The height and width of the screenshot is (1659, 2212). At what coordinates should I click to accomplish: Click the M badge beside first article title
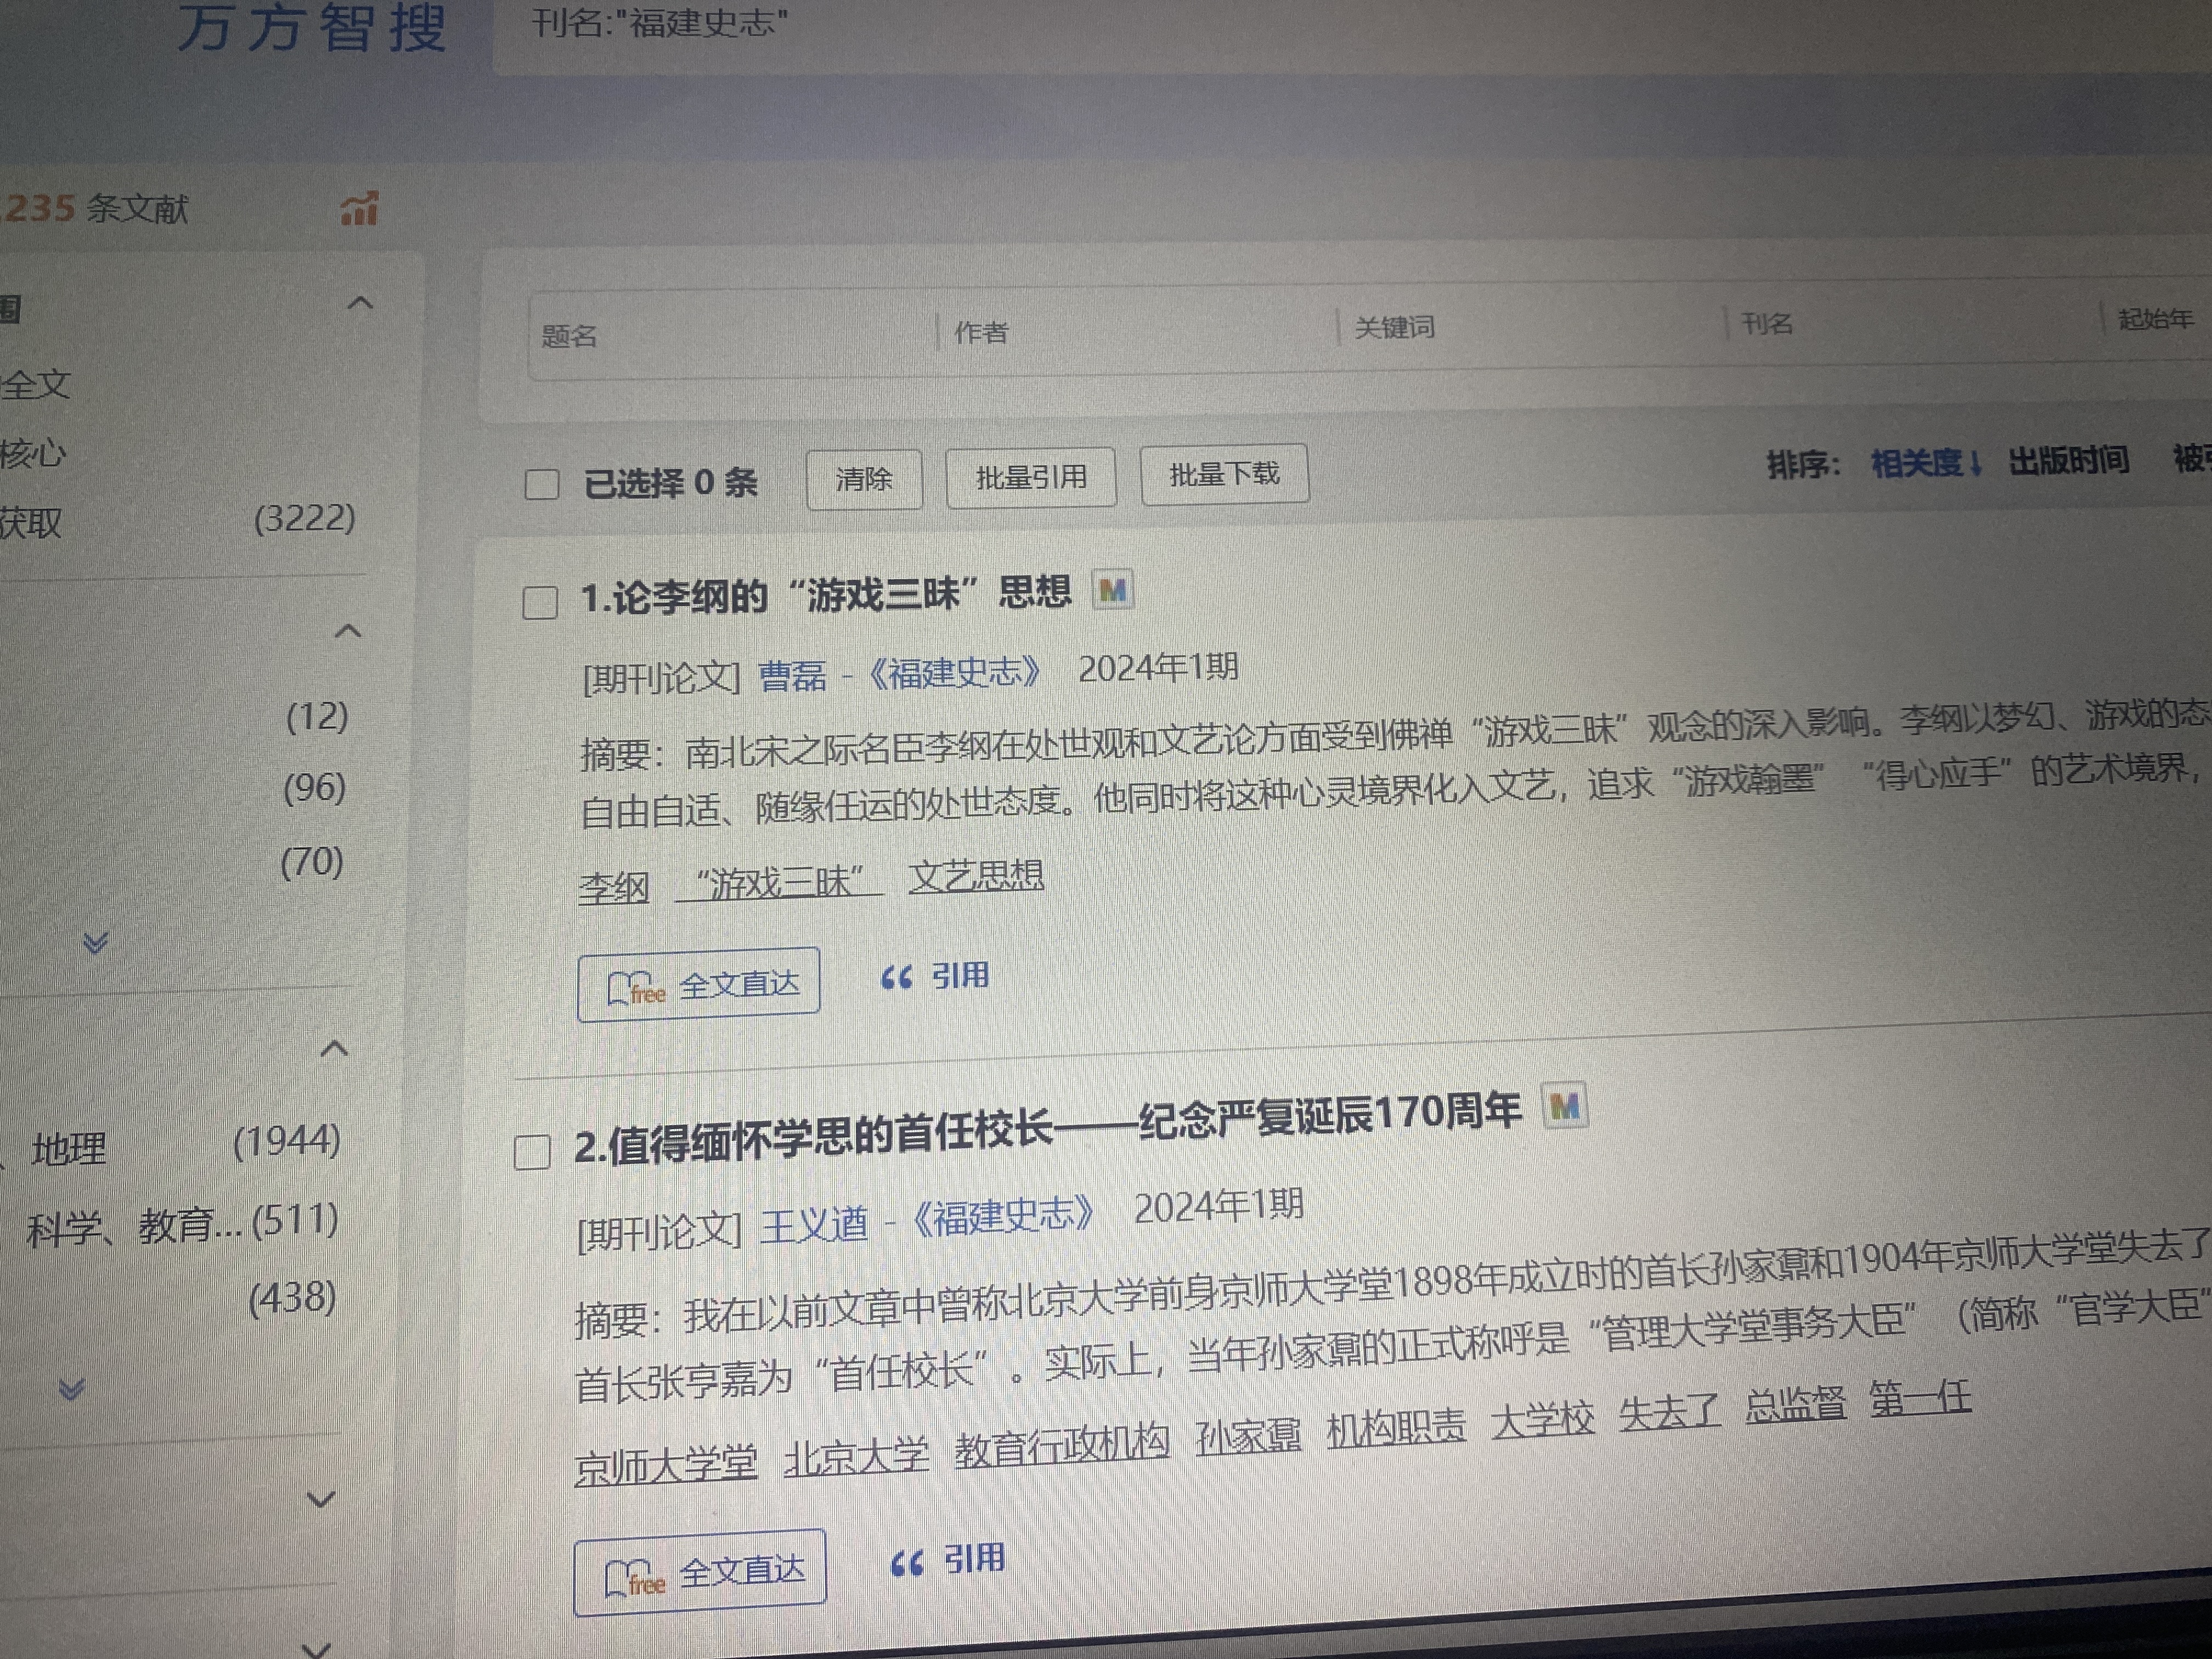click(x=1112, y=590)
